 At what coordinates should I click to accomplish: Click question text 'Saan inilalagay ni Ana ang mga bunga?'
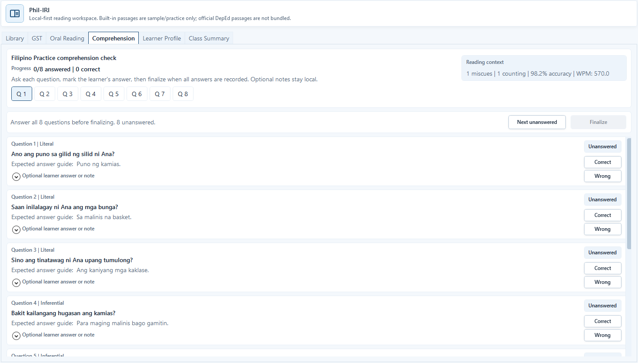[x=65, y=207]
